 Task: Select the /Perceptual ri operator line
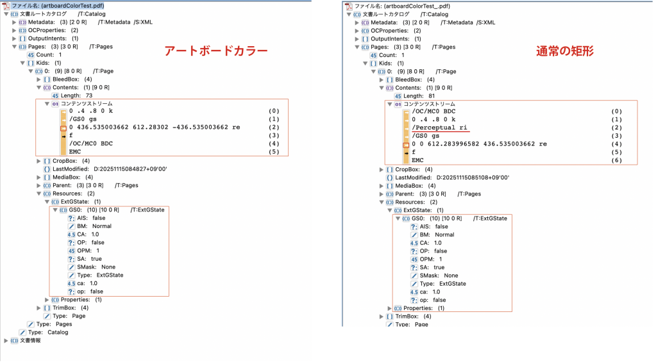(440, 128)
